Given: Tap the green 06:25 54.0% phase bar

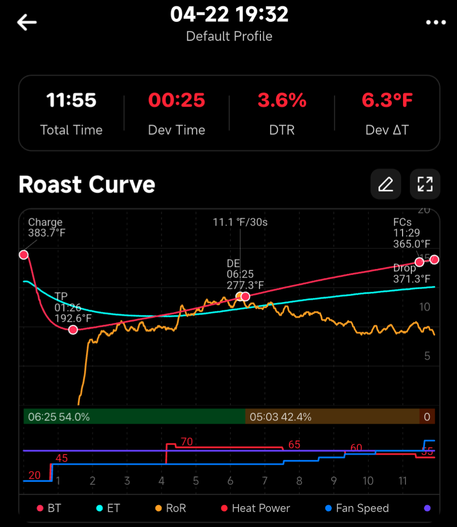Looking at the screenshot, I should [x=135, y=417].
